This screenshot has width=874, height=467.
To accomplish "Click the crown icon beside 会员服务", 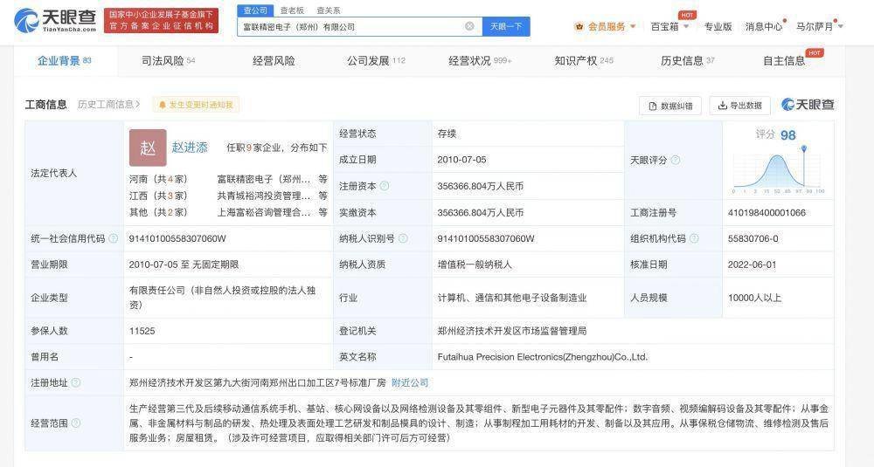I will (579, 26).
